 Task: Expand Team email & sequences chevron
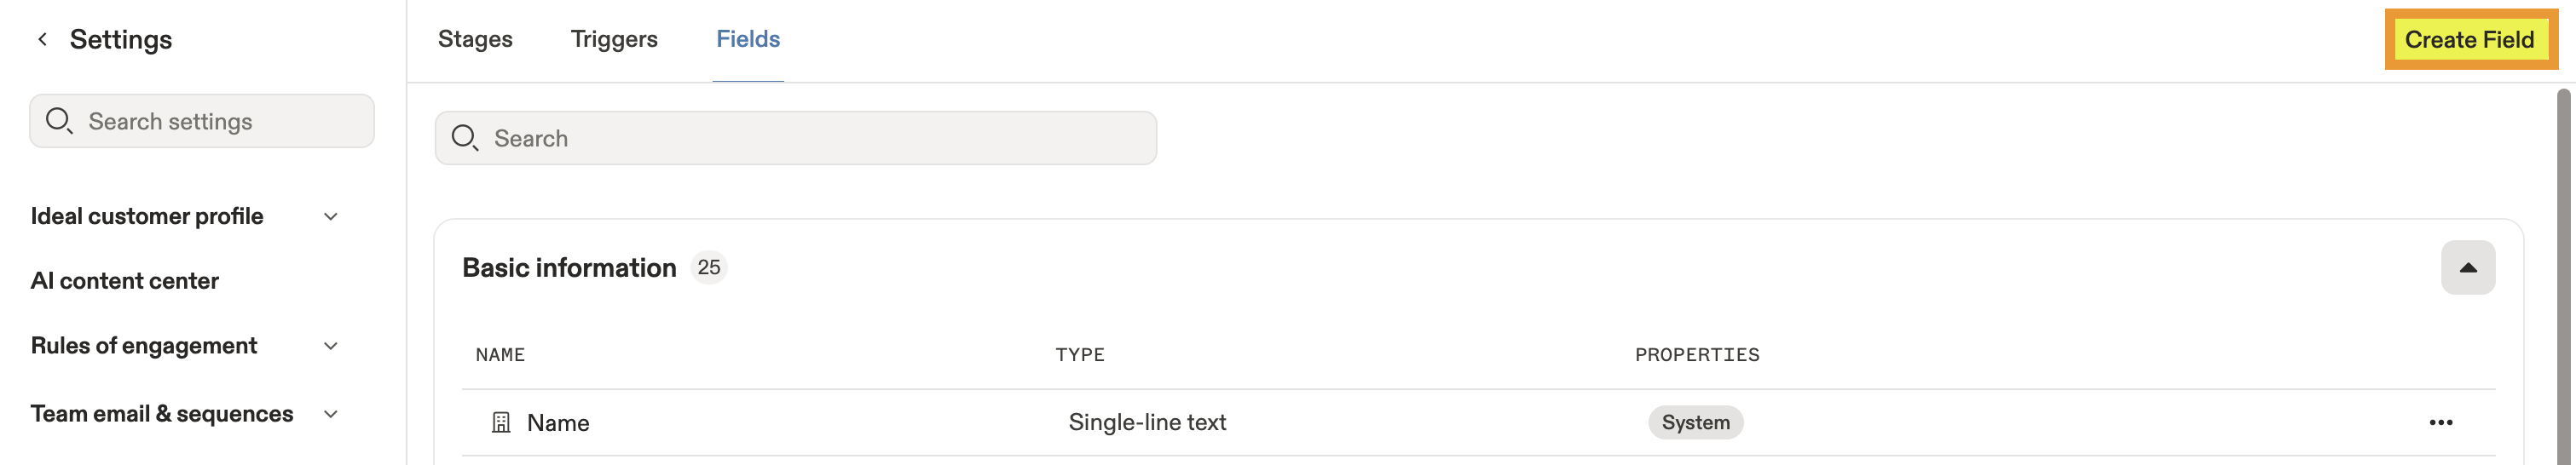tap(331, 414)
